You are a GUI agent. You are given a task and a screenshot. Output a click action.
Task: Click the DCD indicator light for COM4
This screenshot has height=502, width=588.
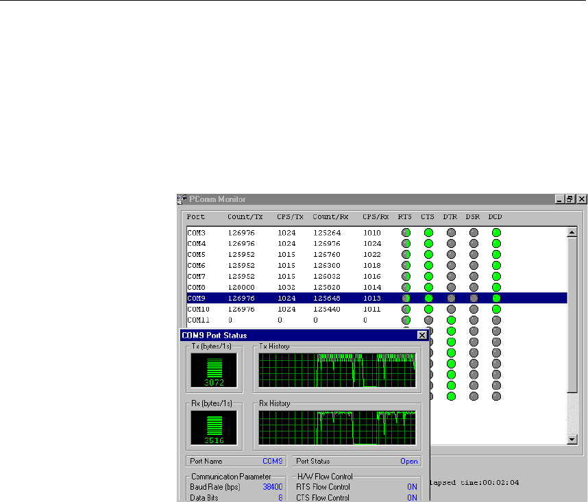pyautogui.click(x=496, y=244)
